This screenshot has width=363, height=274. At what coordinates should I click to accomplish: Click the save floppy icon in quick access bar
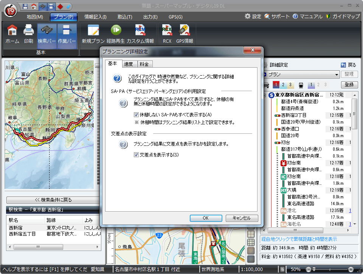pos(25,6)
